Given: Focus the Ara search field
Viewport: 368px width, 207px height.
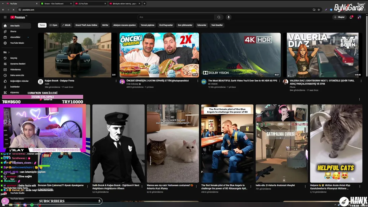Looking at the screenshot, I should point(176,17).
